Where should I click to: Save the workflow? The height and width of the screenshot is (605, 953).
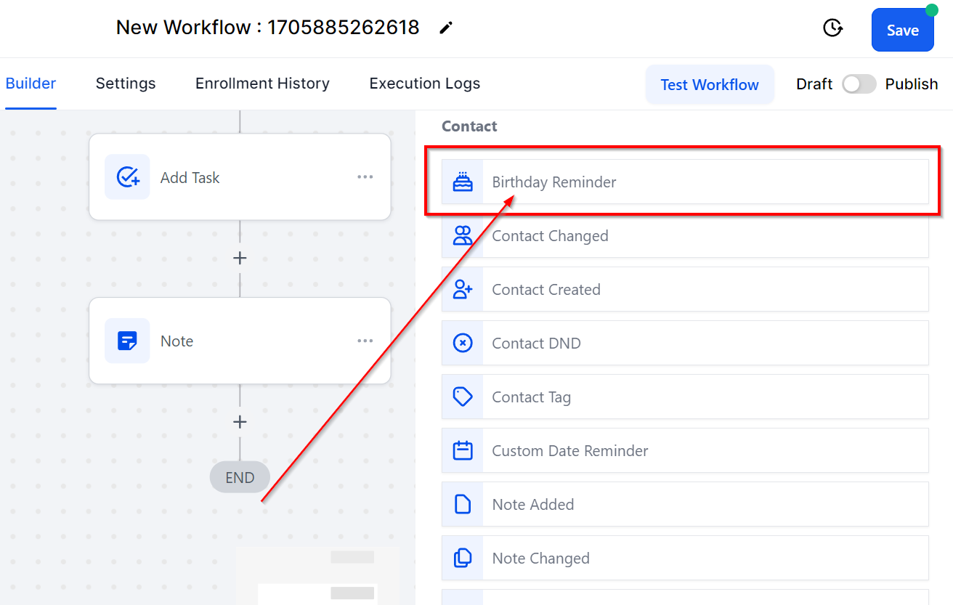pyautogui.click(x=903, y=30)
